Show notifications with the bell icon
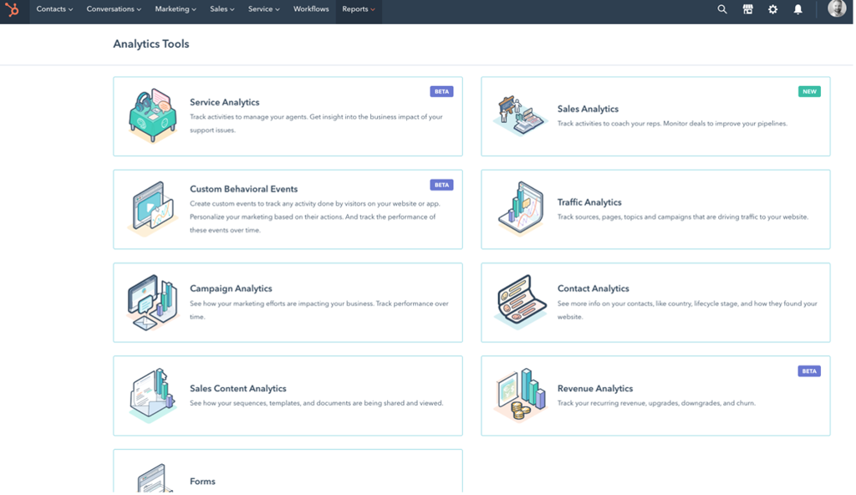The width and height of the screenshot is (856, 495). pyautogui.click(x=797, y=9)
